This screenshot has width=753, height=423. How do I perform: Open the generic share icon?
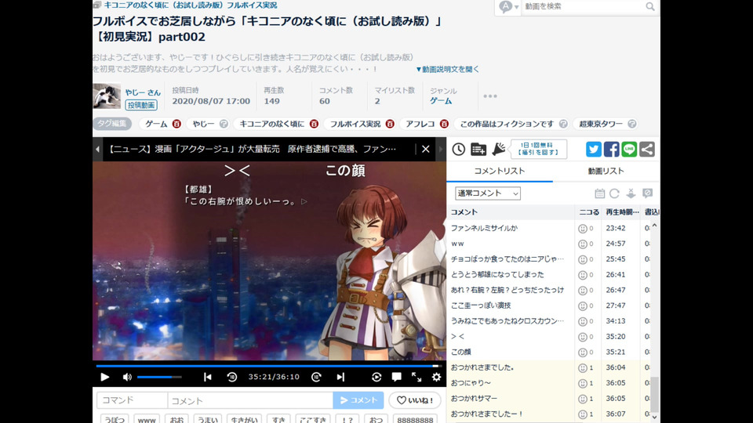pos(647,149)
